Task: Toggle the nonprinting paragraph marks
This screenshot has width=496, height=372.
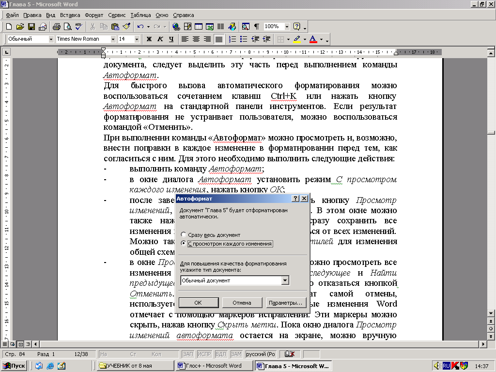Action: (x=257, y=27)
